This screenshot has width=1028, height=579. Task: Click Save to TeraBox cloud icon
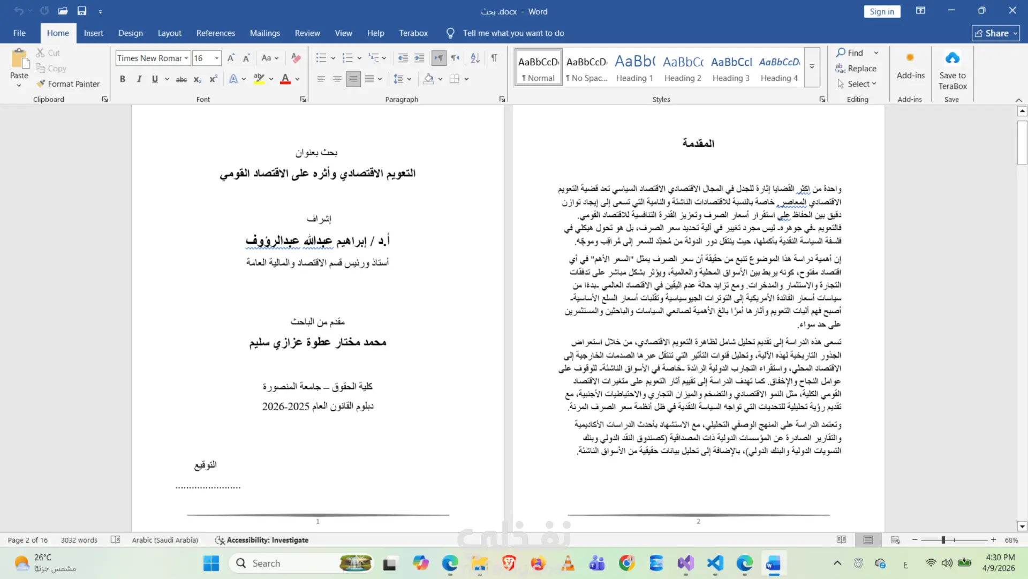click(953, 70)
